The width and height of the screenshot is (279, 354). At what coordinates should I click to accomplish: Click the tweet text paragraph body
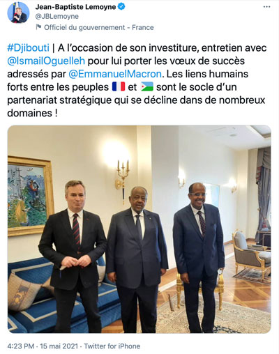137,80
